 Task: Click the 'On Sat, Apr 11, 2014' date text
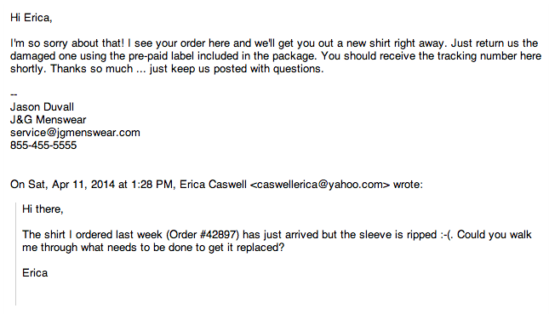point(62,185)
